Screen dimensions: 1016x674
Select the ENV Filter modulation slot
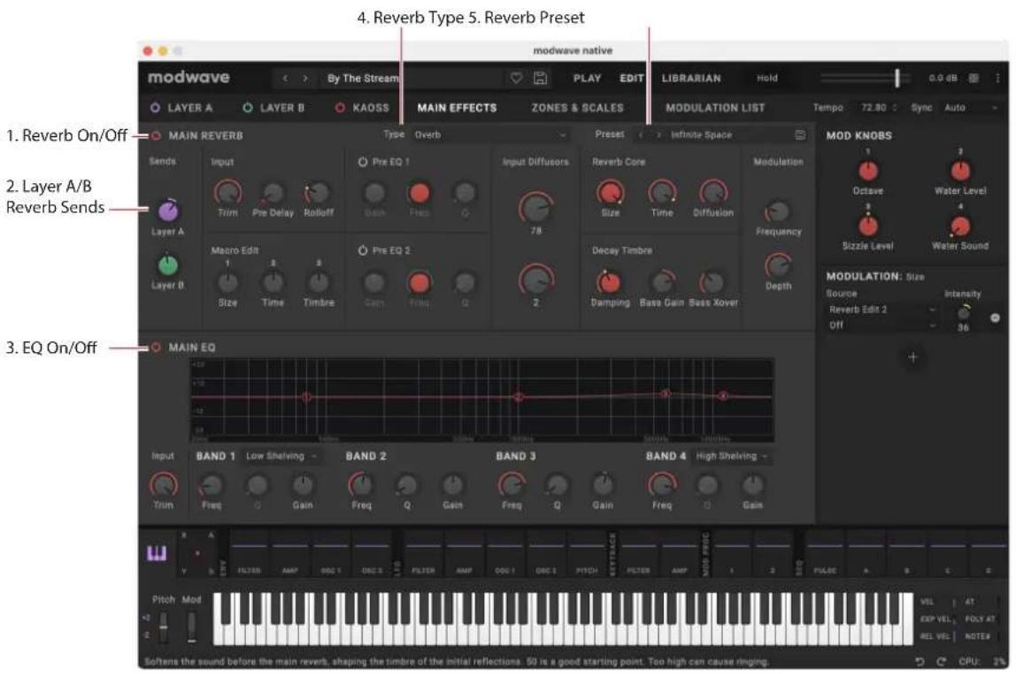pyautogui.click(x=249, y=555)
